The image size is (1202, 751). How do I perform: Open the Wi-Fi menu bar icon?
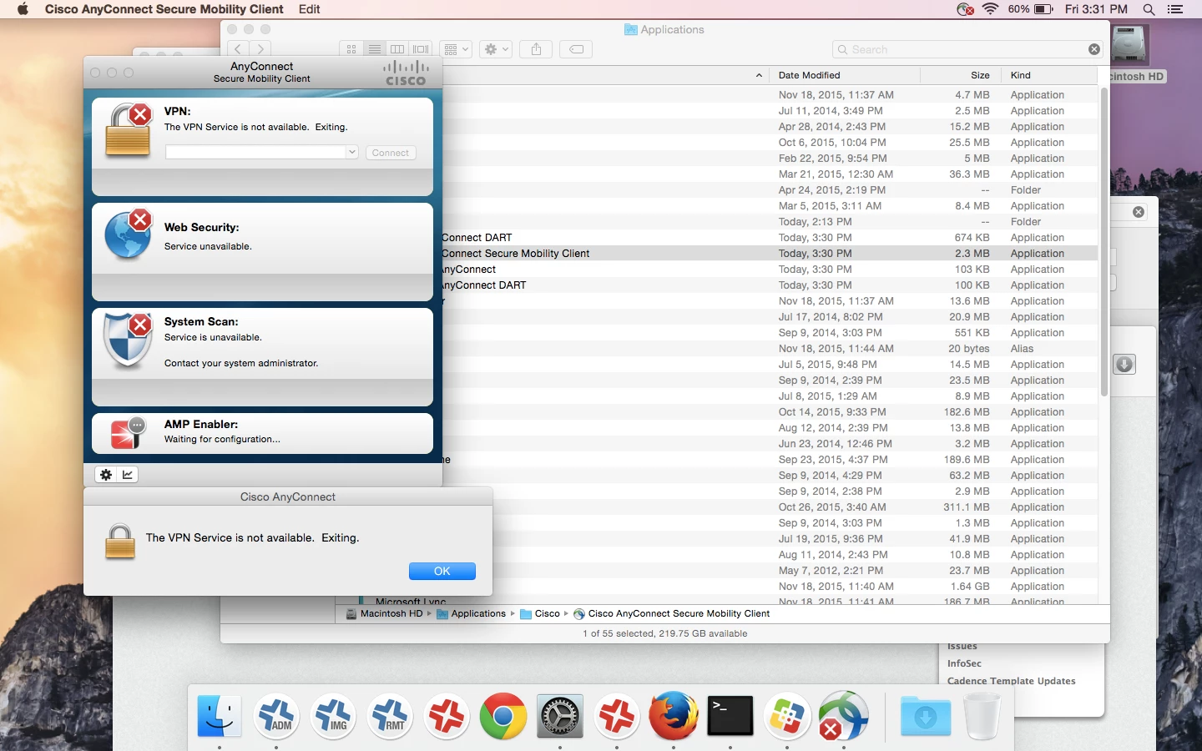(991, 9)
